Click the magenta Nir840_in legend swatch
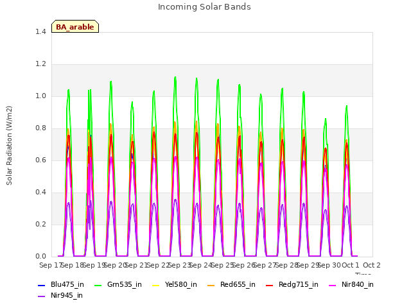 coord(333,285)
